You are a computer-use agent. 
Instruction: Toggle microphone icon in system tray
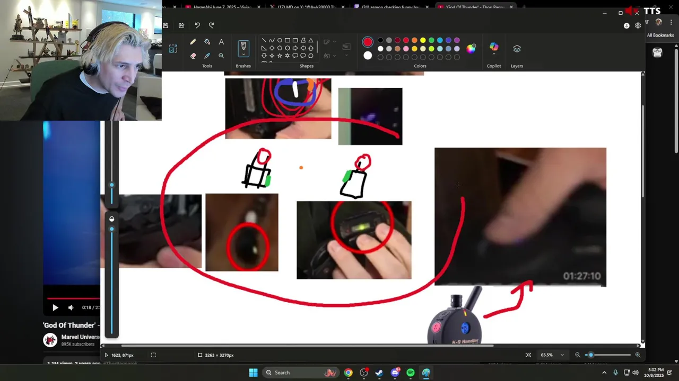615,373
